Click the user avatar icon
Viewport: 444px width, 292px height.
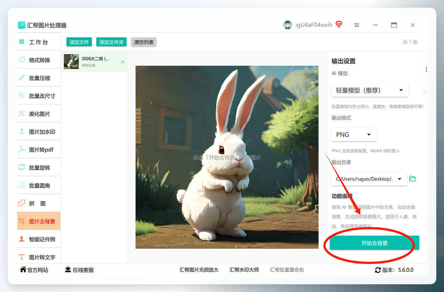(288, 25)
